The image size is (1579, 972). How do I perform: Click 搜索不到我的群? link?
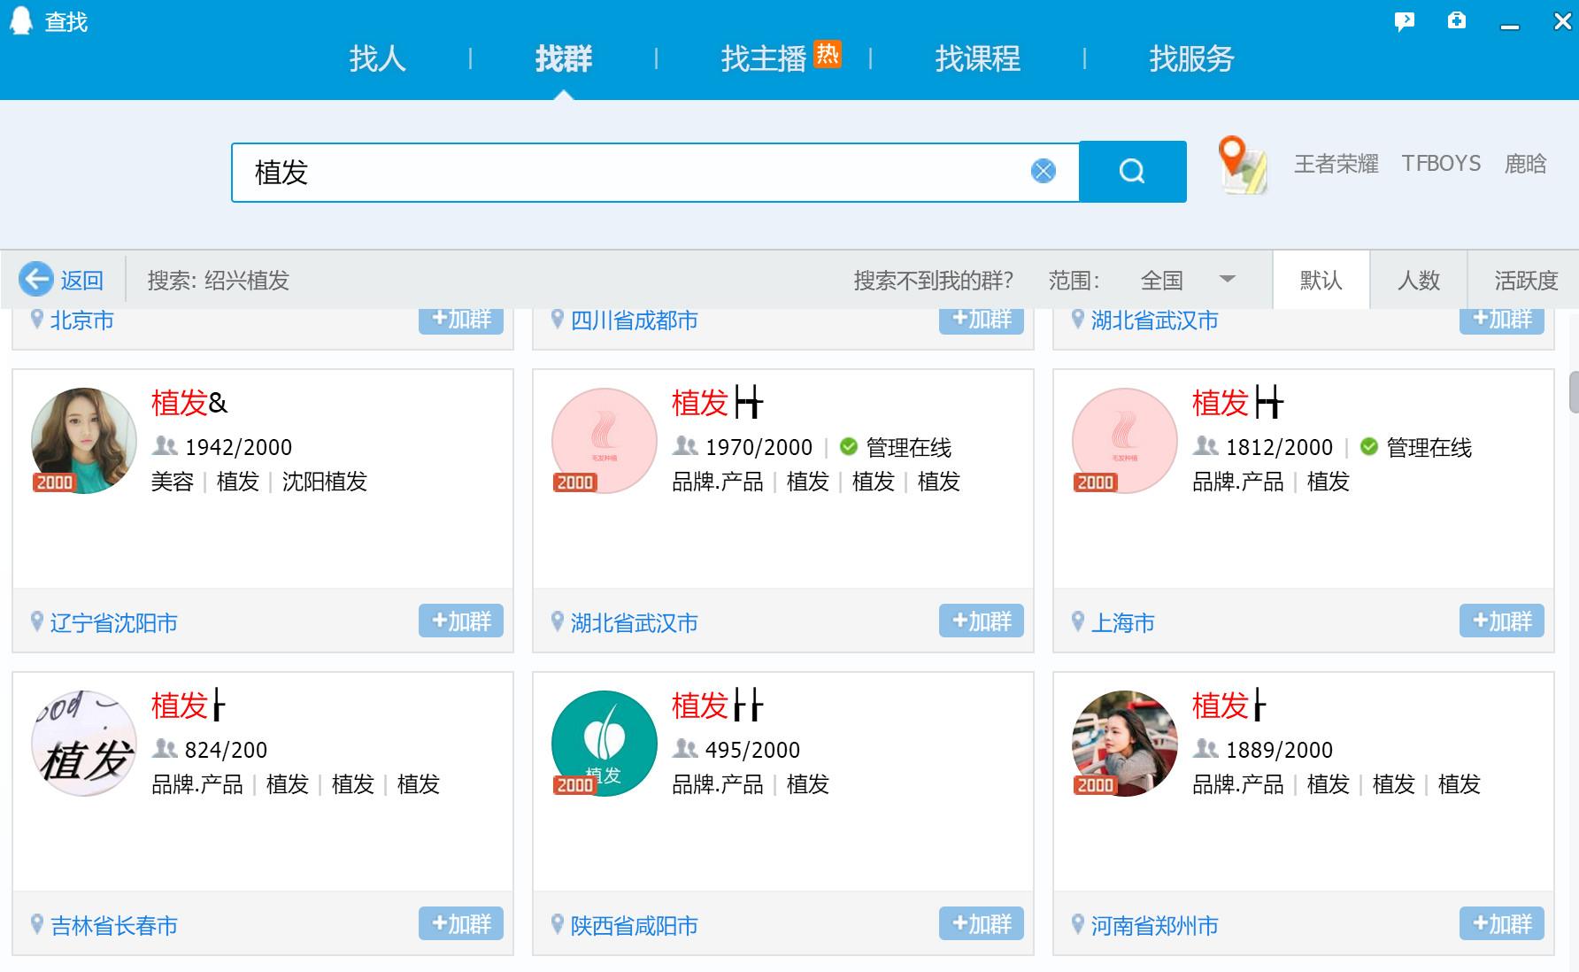[x=933, y=281]
